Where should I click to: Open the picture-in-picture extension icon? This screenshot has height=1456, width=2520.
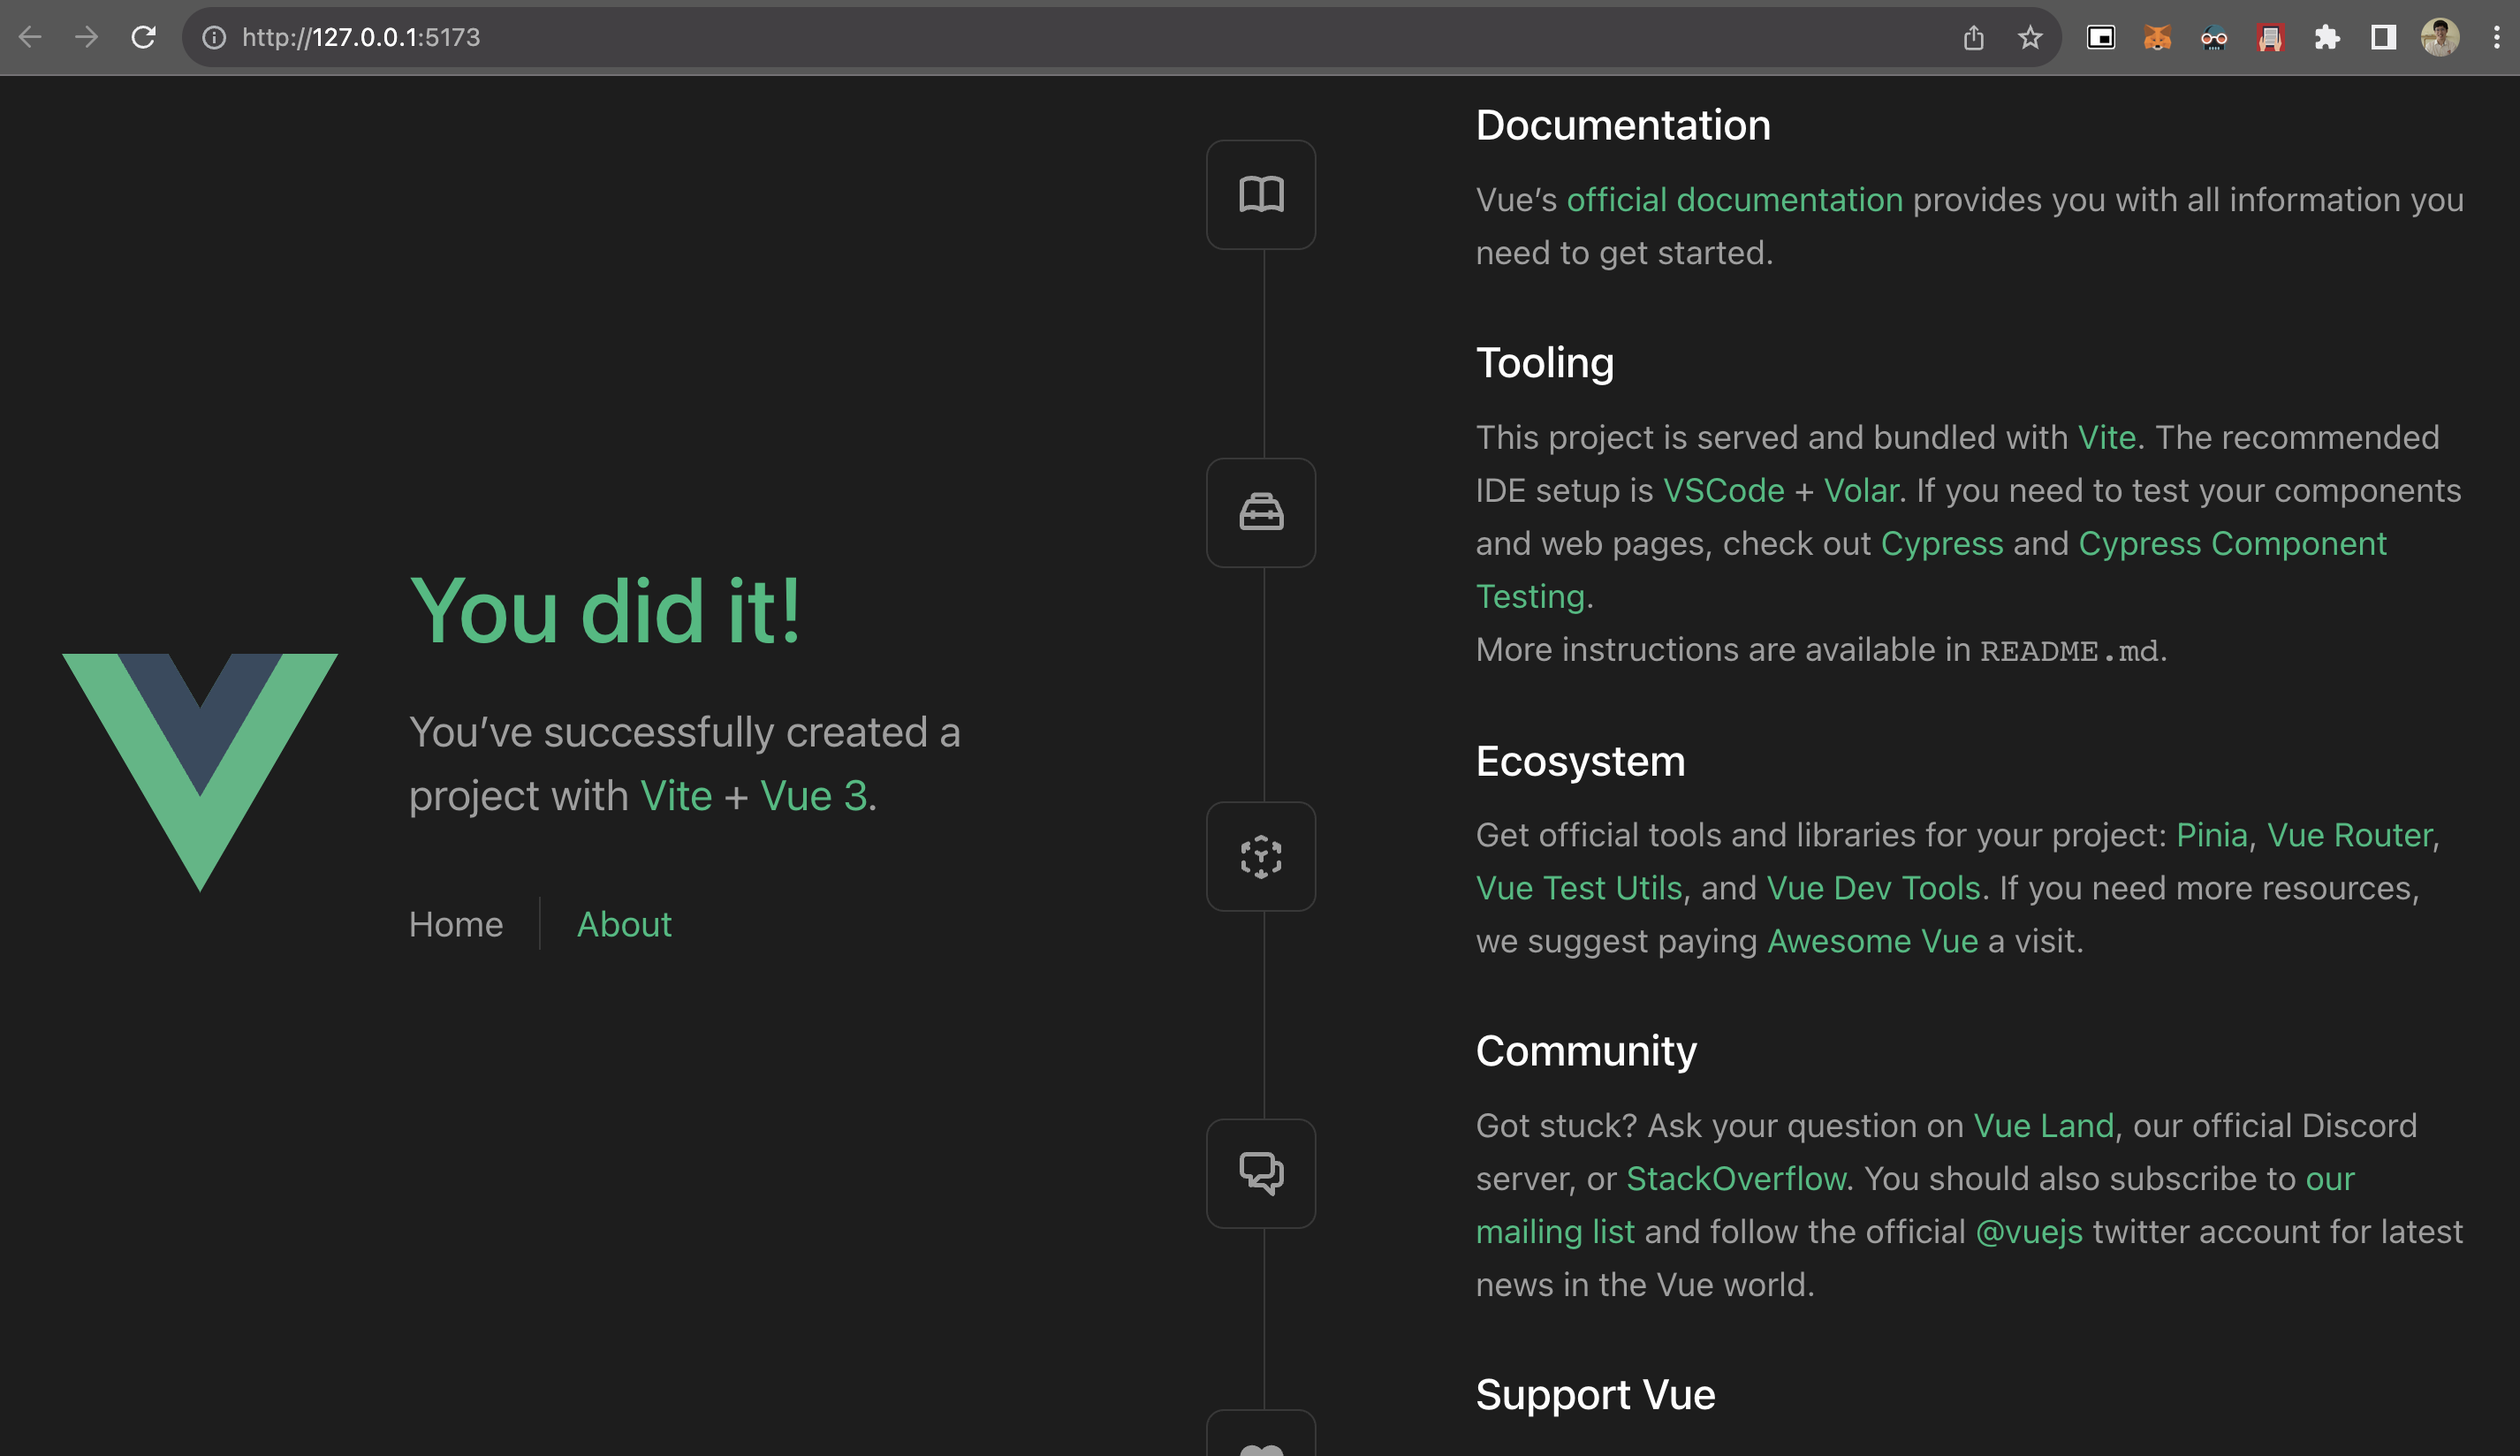coord(2101,38)
